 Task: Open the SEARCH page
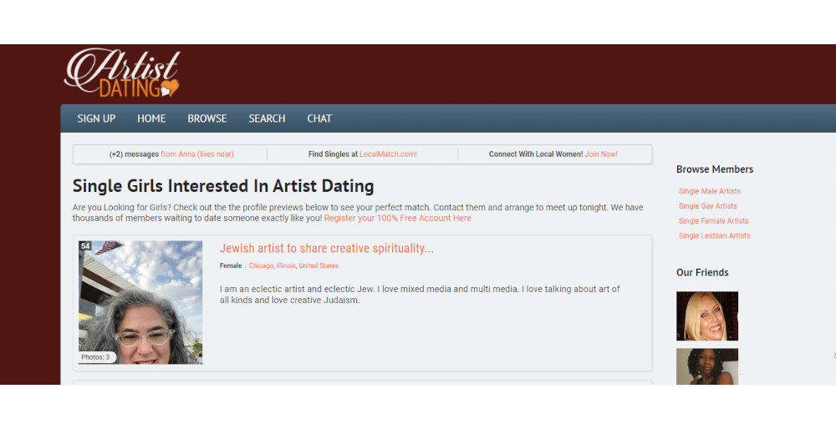pos(267,119)
